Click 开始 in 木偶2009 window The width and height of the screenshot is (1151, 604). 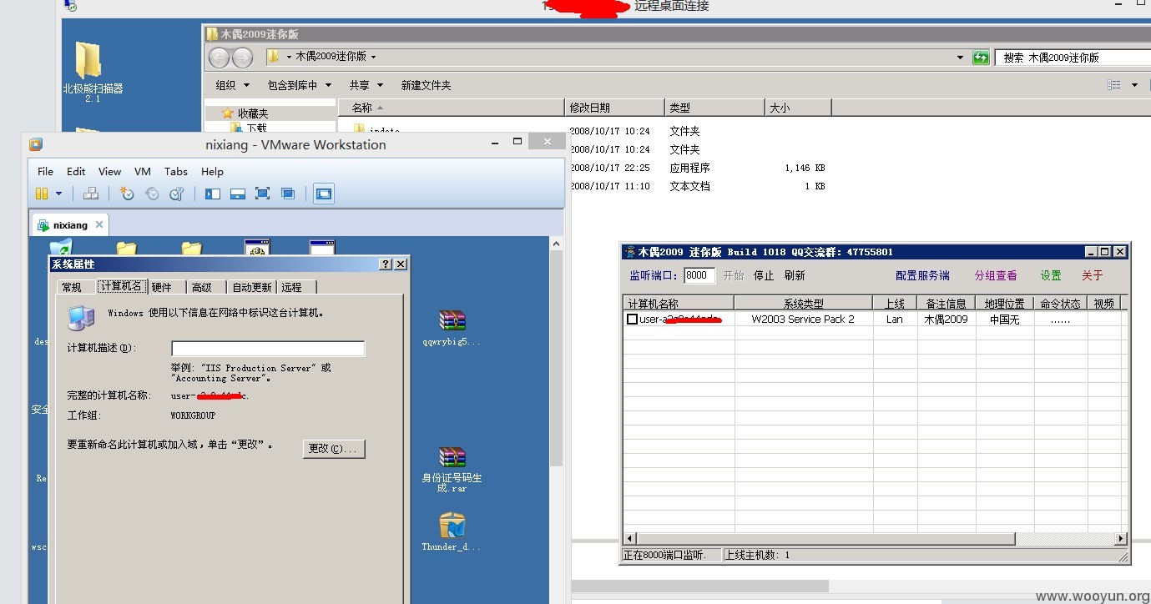pos(734,275)
